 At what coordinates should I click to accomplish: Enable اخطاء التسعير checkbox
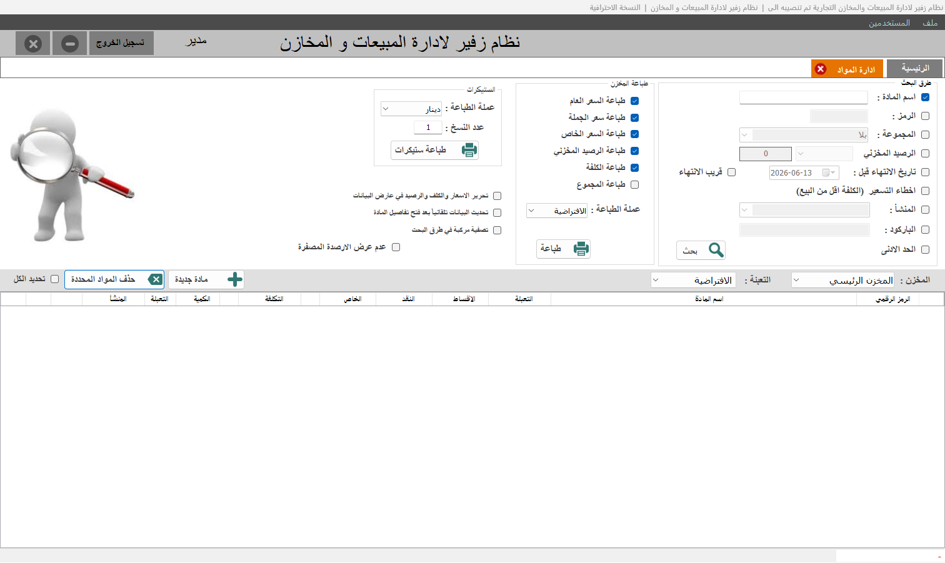(x=926, y=191)
